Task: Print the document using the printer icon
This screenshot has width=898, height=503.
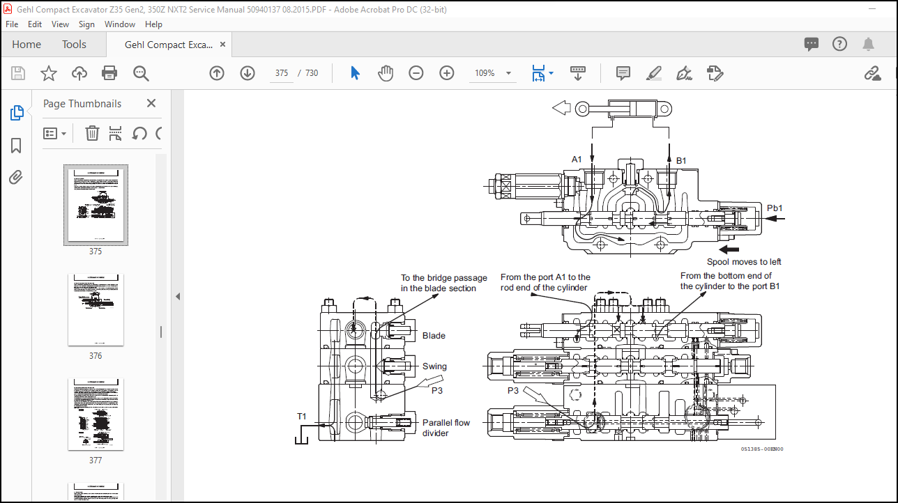Action: 109,73
